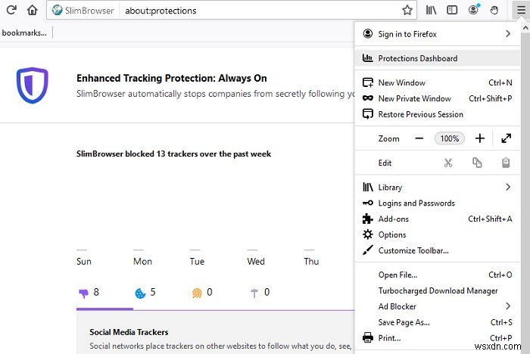
Task: Expand the Sign in to Firefox submenu
Action: pyautogui.click(x=508, y=34)
